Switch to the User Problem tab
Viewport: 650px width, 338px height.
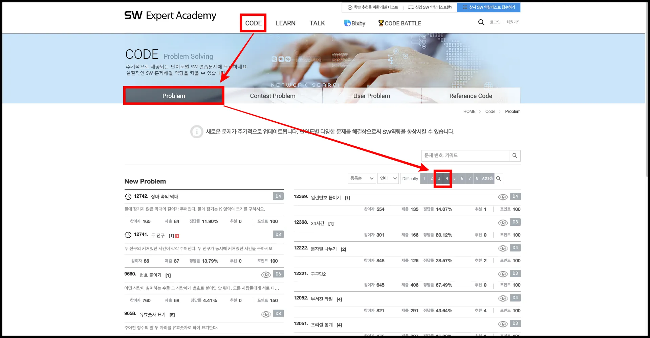coord(372,96)
